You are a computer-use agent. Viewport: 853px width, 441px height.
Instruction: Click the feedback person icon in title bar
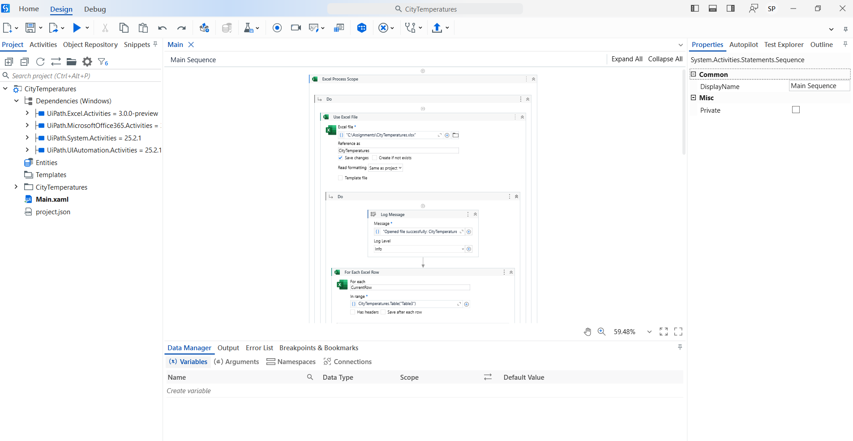(x=754, y=8)
